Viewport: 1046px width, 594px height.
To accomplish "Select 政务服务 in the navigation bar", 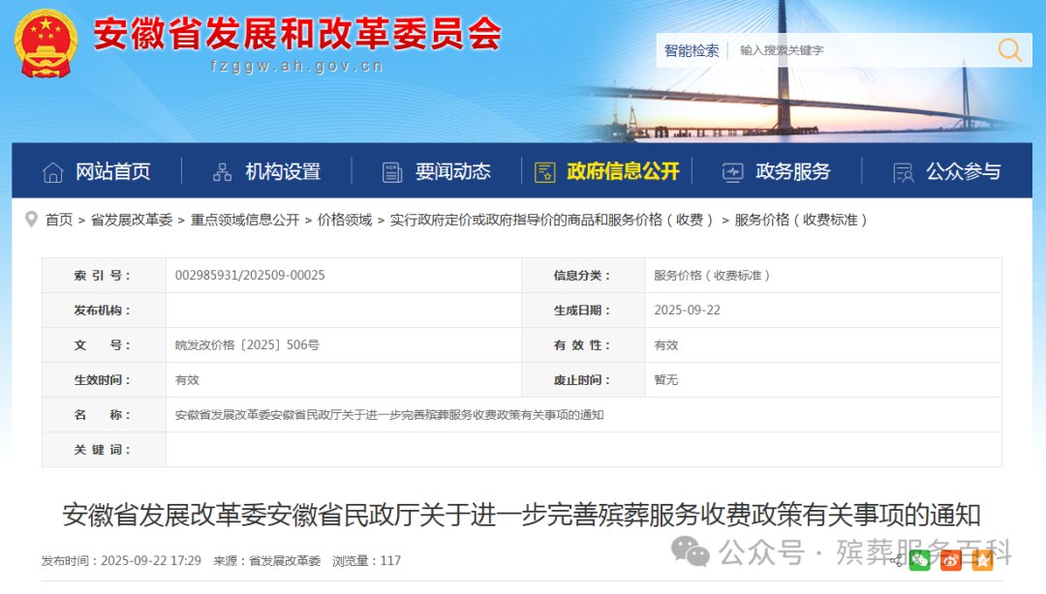I will (x=794, y=170).
